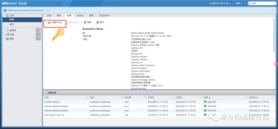Screen dimensions: 278x129
Task: Switch to the 系统 tab
Action: (x=49, y=16)
